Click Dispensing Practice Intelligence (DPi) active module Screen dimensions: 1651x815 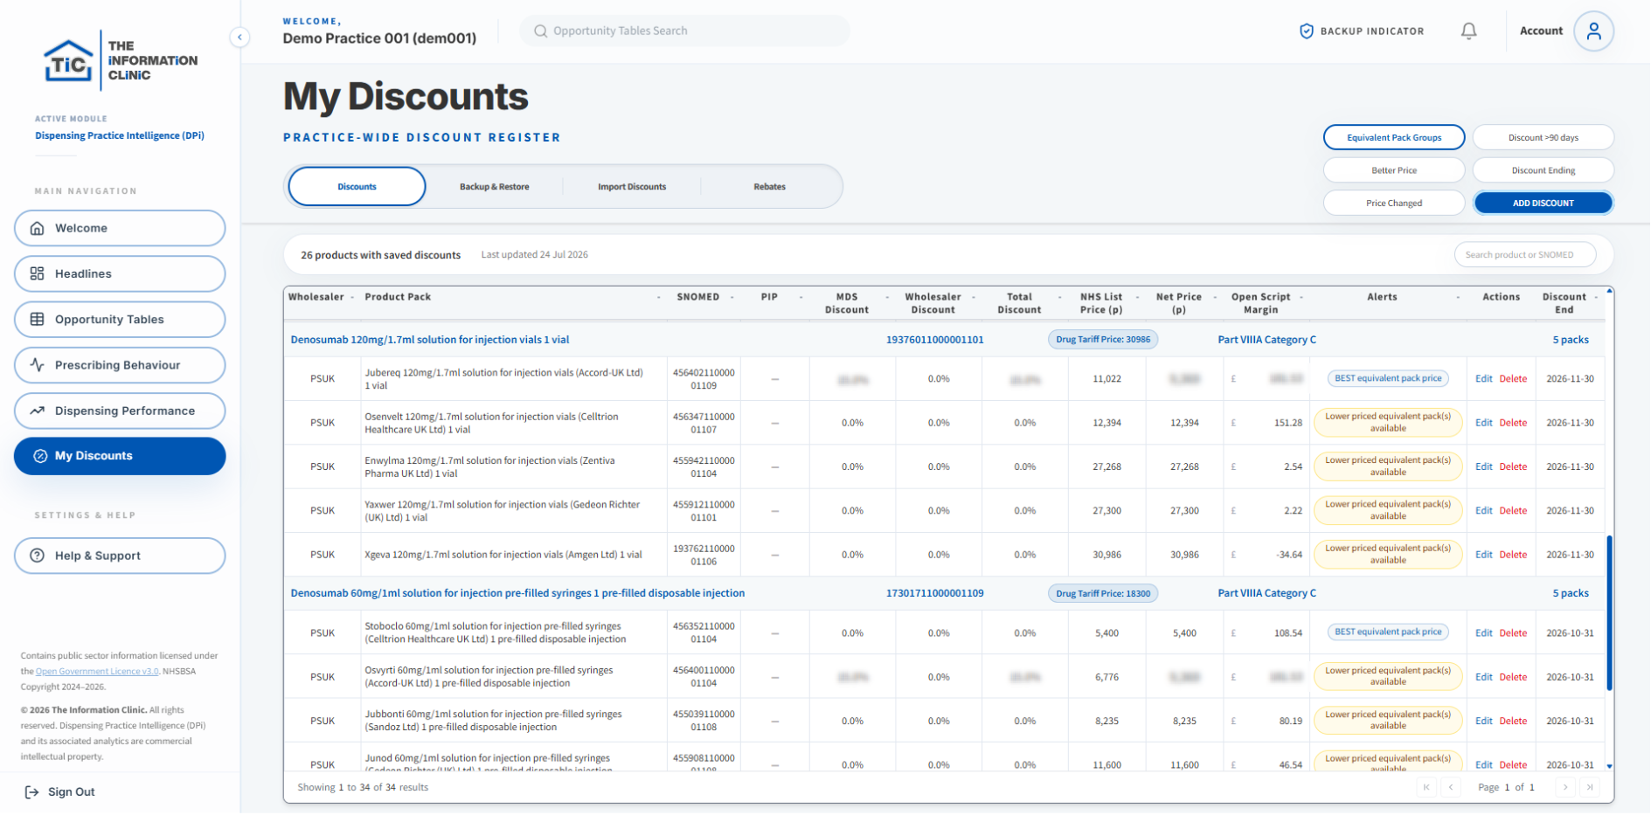point(120,135)
